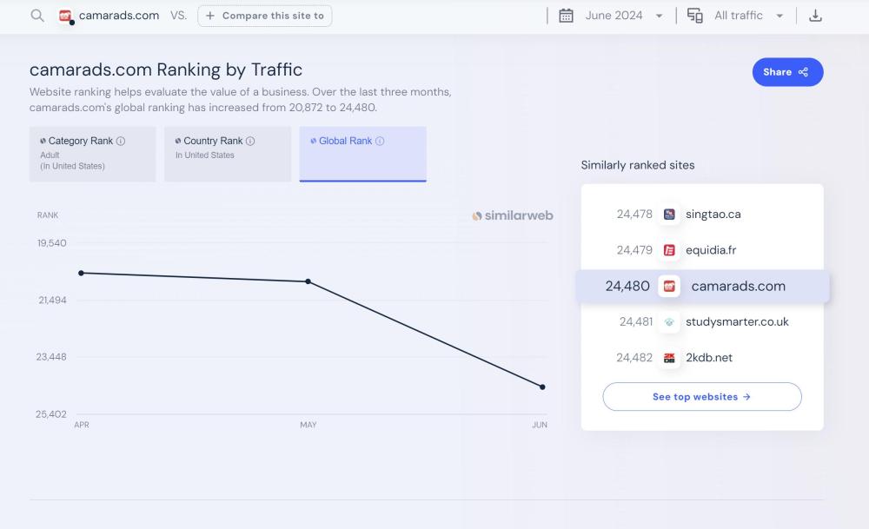Click the info icon next to Category Rank
This screenshot has height=529, width=869.
(x=121, y=141)
